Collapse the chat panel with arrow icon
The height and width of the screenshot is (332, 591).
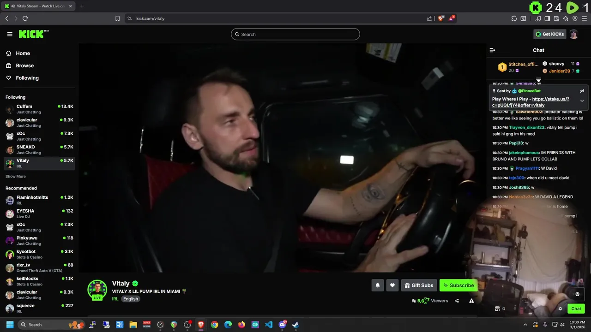pos(492,50)
